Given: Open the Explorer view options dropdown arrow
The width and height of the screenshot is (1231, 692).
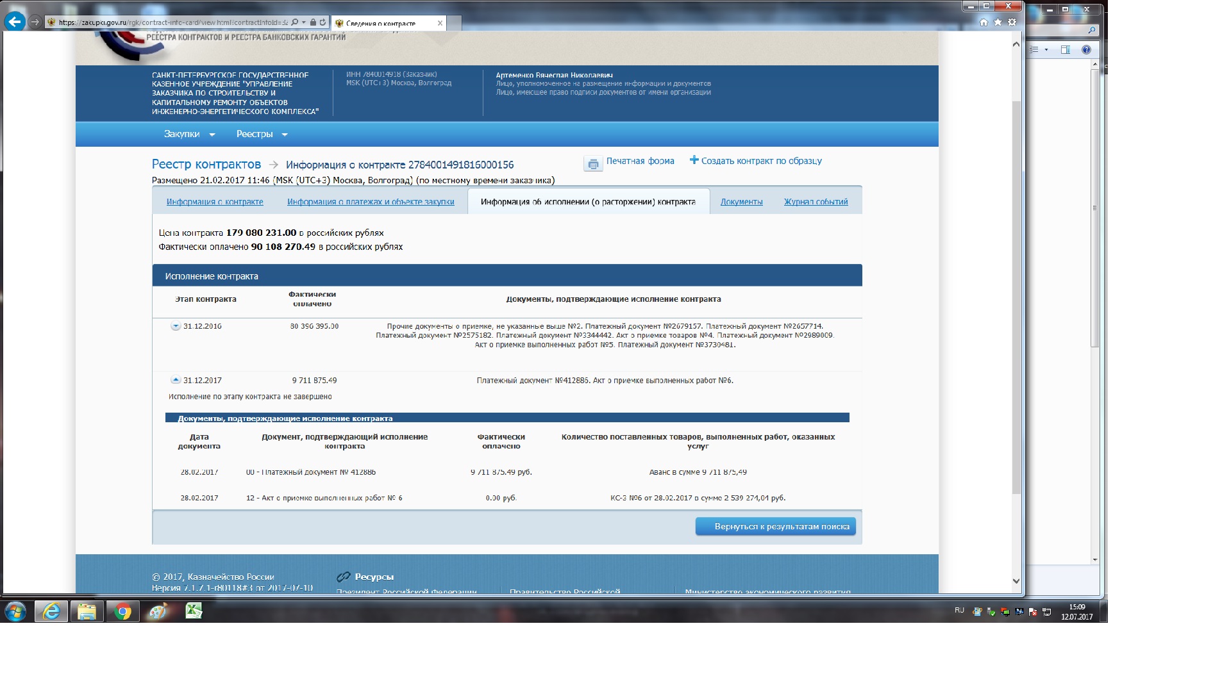Looking at the screenshot, I should (1046, 49).
